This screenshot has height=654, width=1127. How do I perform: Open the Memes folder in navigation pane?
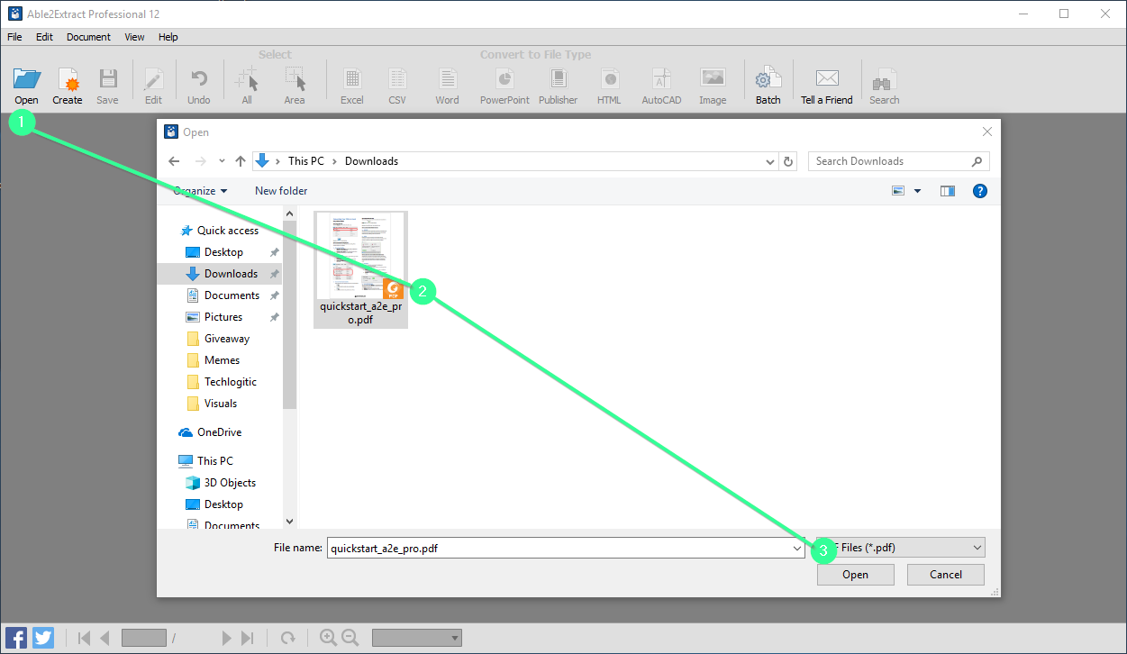(x=222, y=360)
